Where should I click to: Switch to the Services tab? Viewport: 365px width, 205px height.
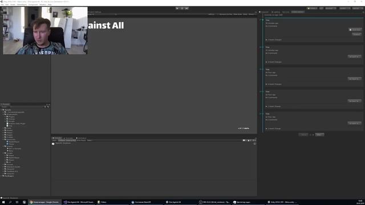click(286, 12)
